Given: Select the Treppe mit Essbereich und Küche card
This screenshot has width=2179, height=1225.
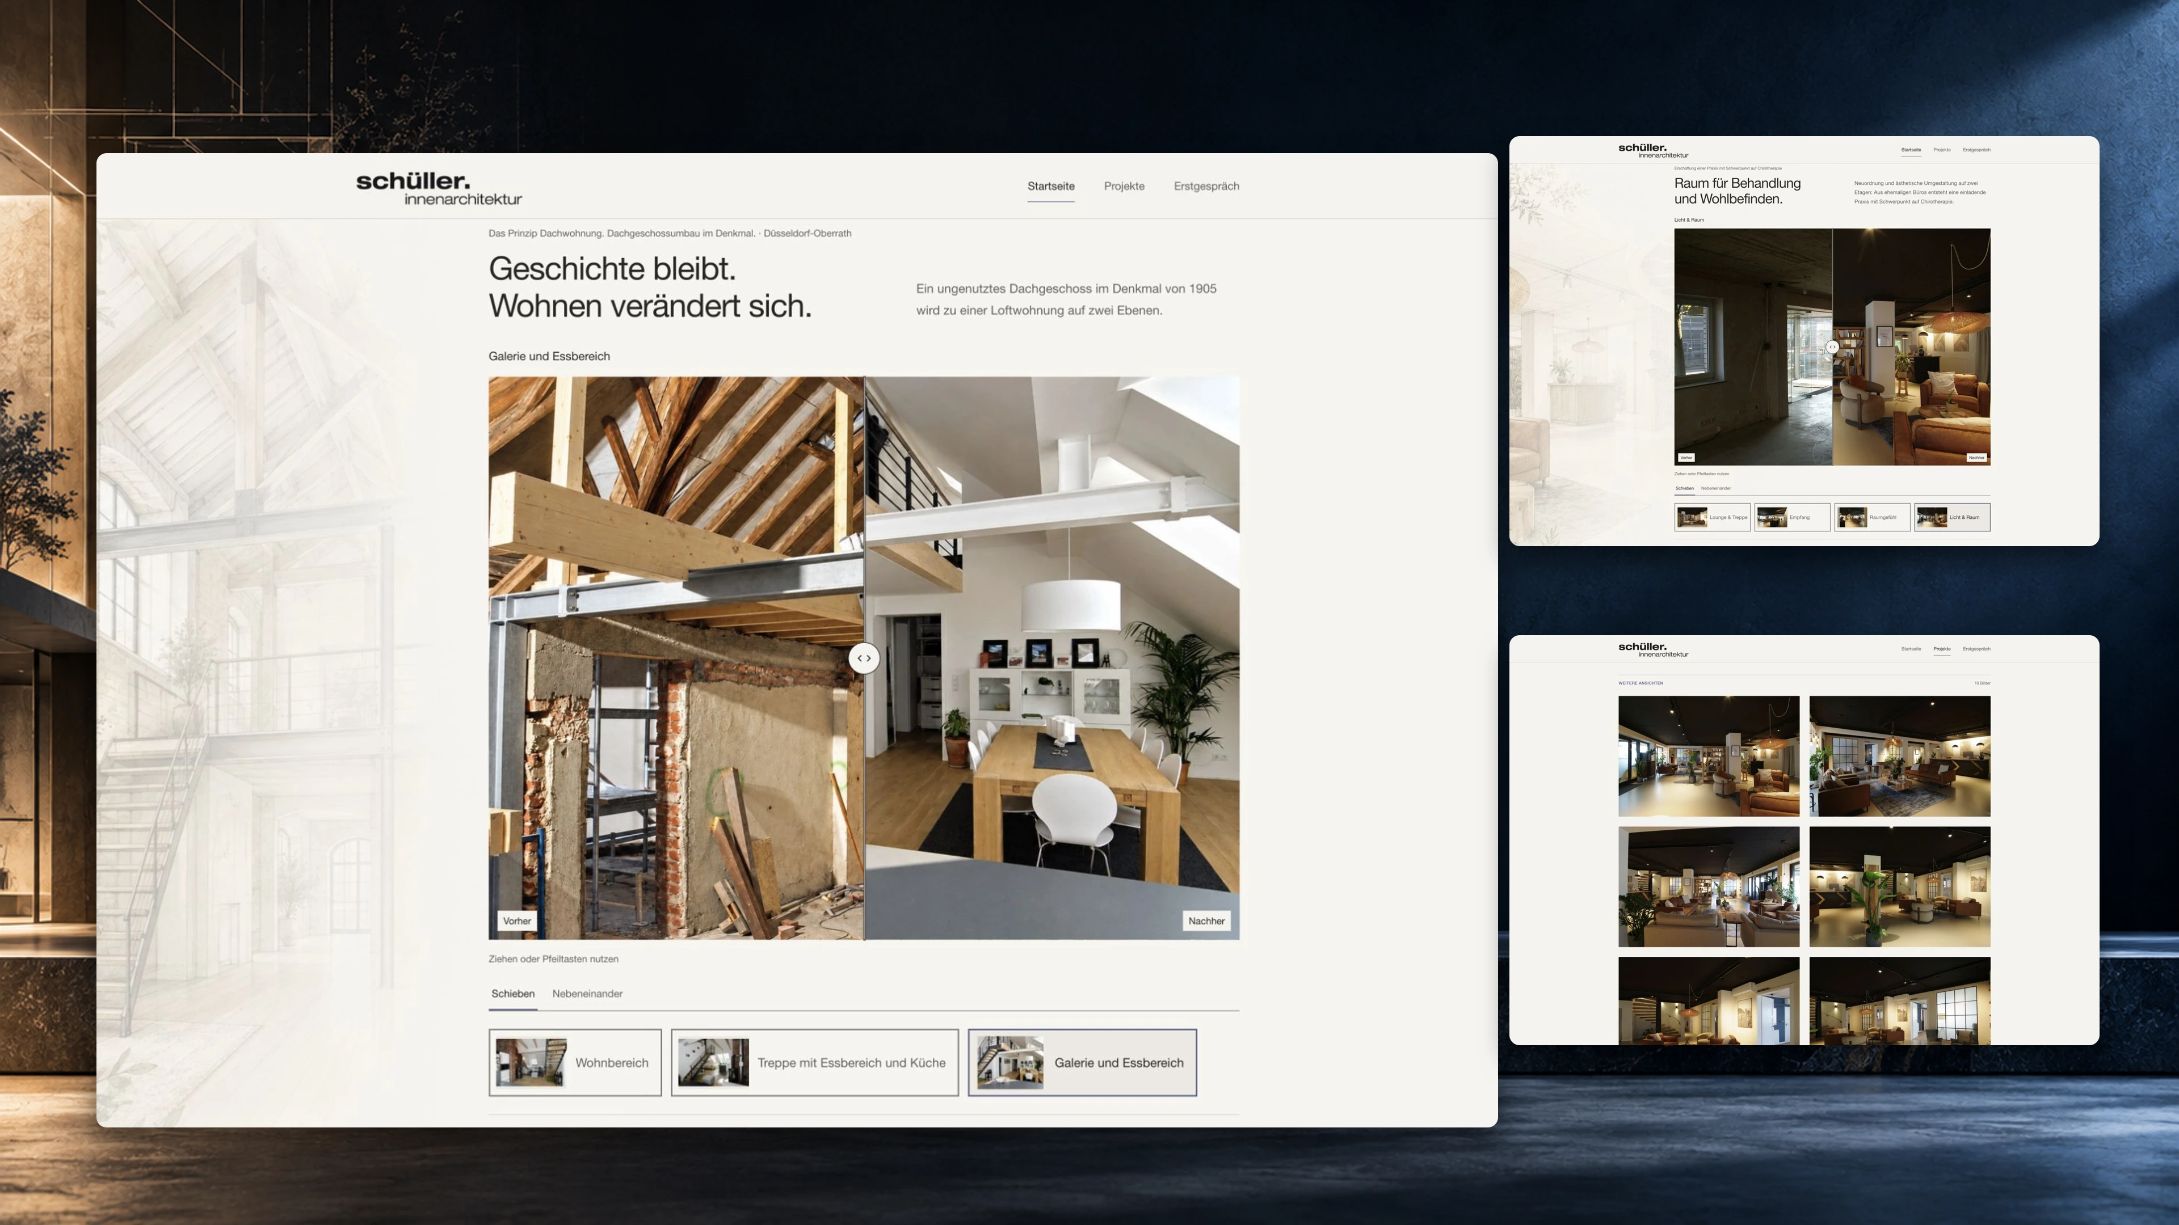Looking at the screenshot, I should [x=815, y=1063].
